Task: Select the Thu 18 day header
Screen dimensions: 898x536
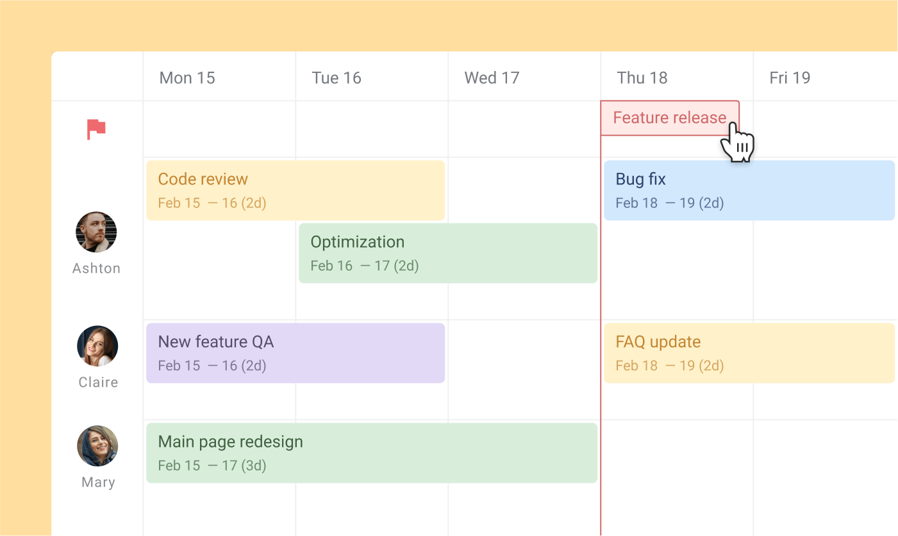Action: click(642, 77)
